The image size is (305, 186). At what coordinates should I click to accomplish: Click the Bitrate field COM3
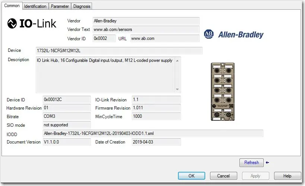[x=67, y=116]
